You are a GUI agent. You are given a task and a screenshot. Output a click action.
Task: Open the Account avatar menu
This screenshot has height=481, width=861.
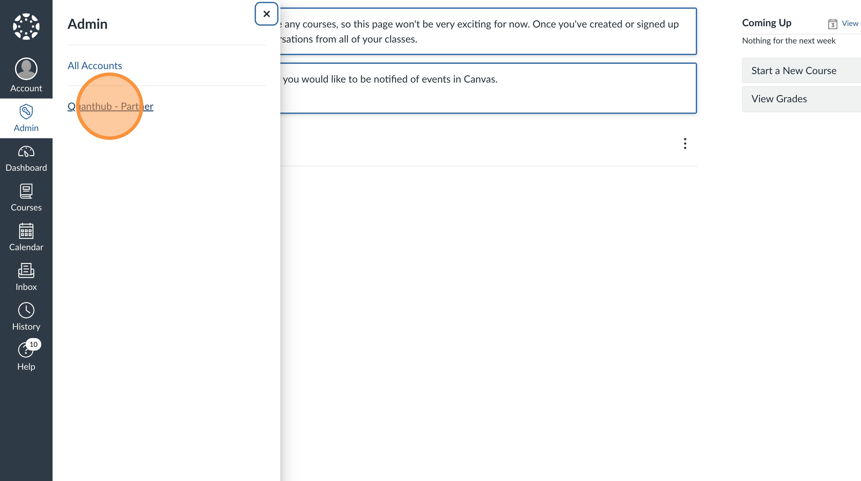coord(26,69)
